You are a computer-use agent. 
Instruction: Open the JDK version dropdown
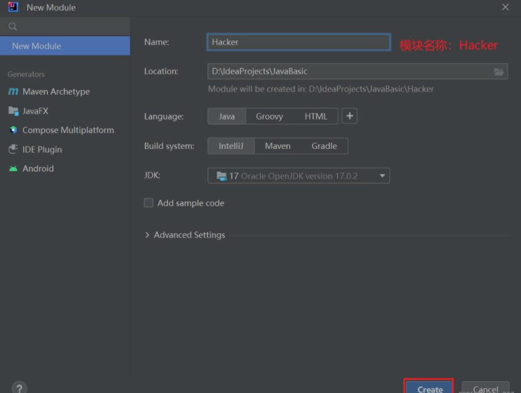point(383,176)
